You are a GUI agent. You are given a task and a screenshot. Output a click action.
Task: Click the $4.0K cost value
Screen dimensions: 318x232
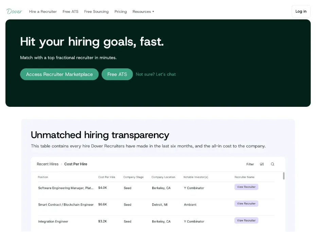coord(102,188)
